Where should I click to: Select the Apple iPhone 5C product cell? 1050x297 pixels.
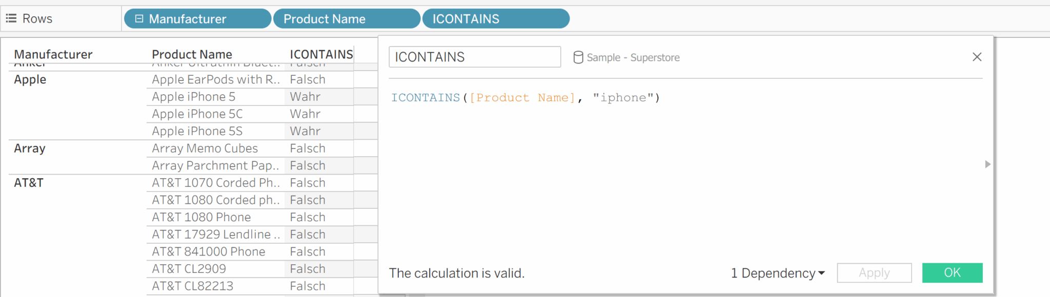pos(196,114)
